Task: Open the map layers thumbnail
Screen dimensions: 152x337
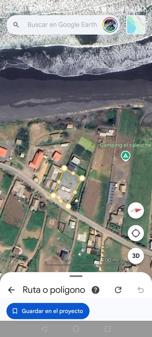Action: pos(136,25)
